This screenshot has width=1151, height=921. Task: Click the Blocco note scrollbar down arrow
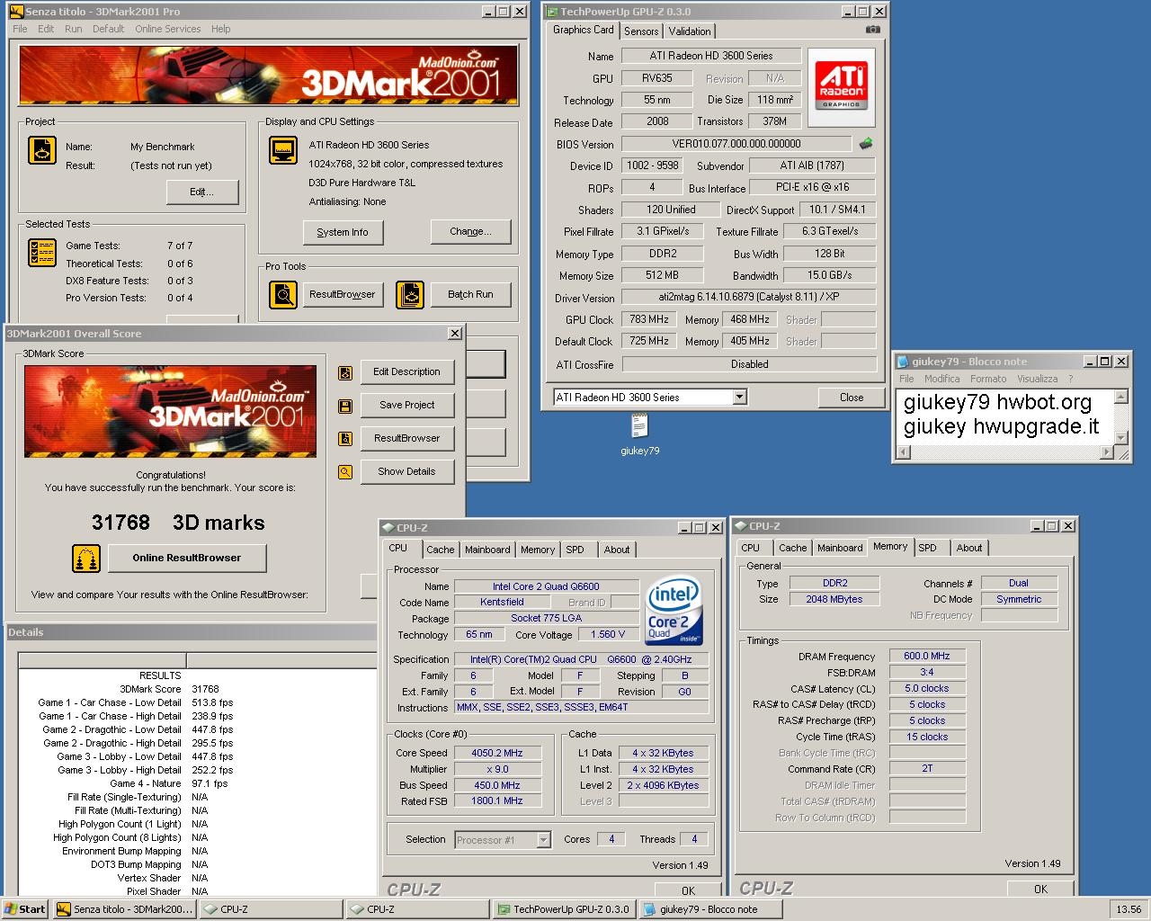(x=1121, y=438)
